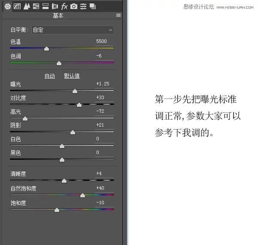The image size is (258, 245).
Task: Open the Effects fx panel icon
Action: [x=64, y=6]
